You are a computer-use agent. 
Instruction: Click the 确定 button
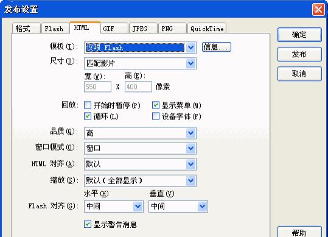tap(299, 35)
